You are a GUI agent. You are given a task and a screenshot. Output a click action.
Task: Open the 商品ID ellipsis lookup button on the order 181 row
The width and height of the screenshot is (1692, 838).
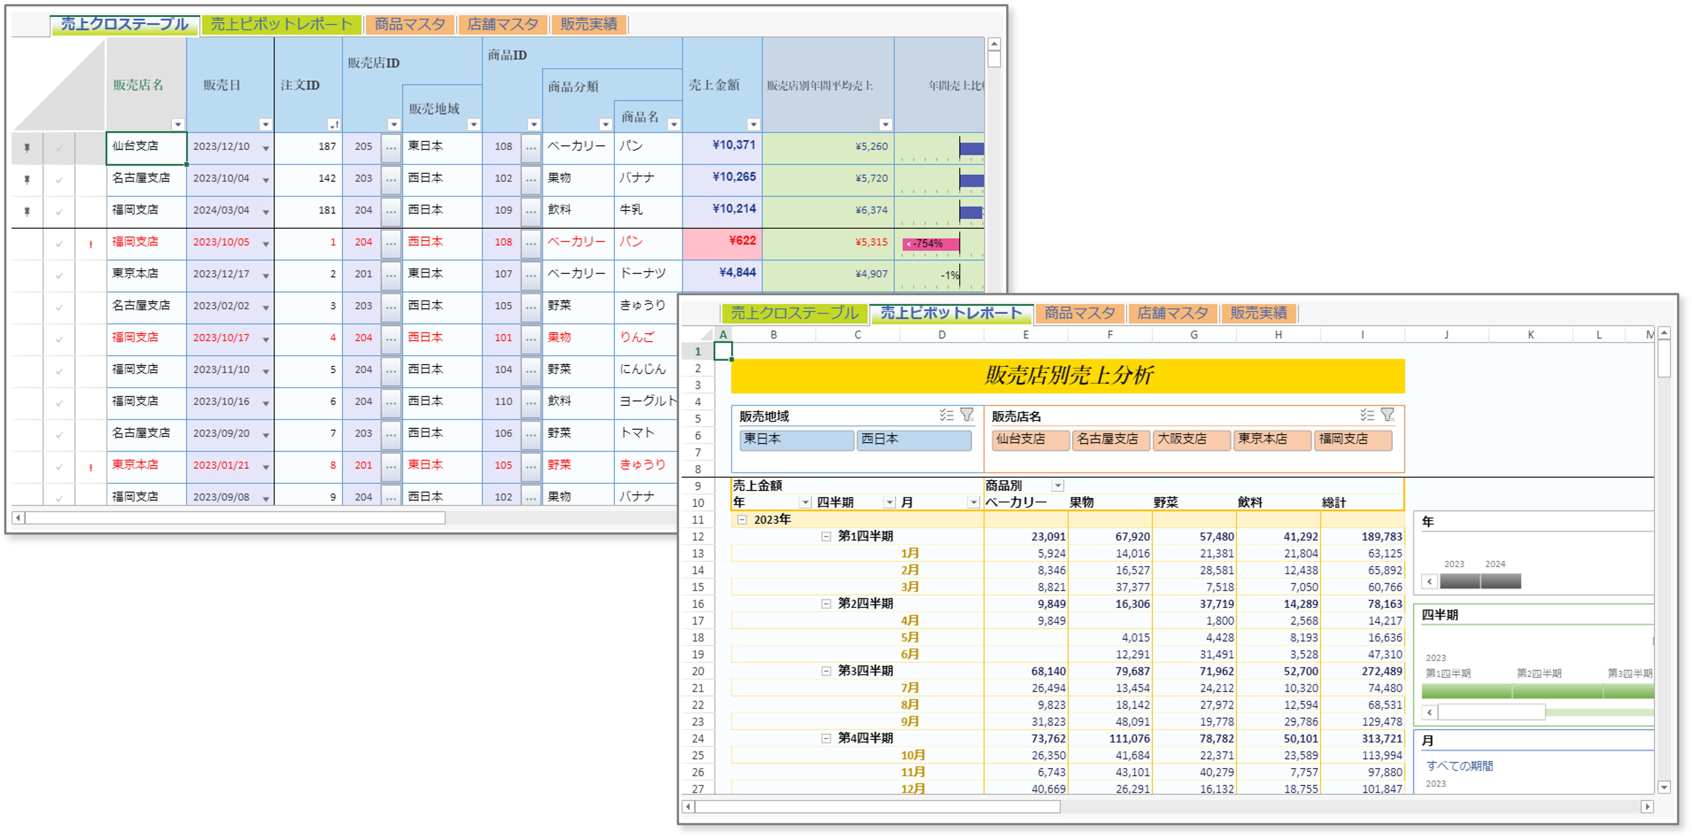[x=531, y=212]
